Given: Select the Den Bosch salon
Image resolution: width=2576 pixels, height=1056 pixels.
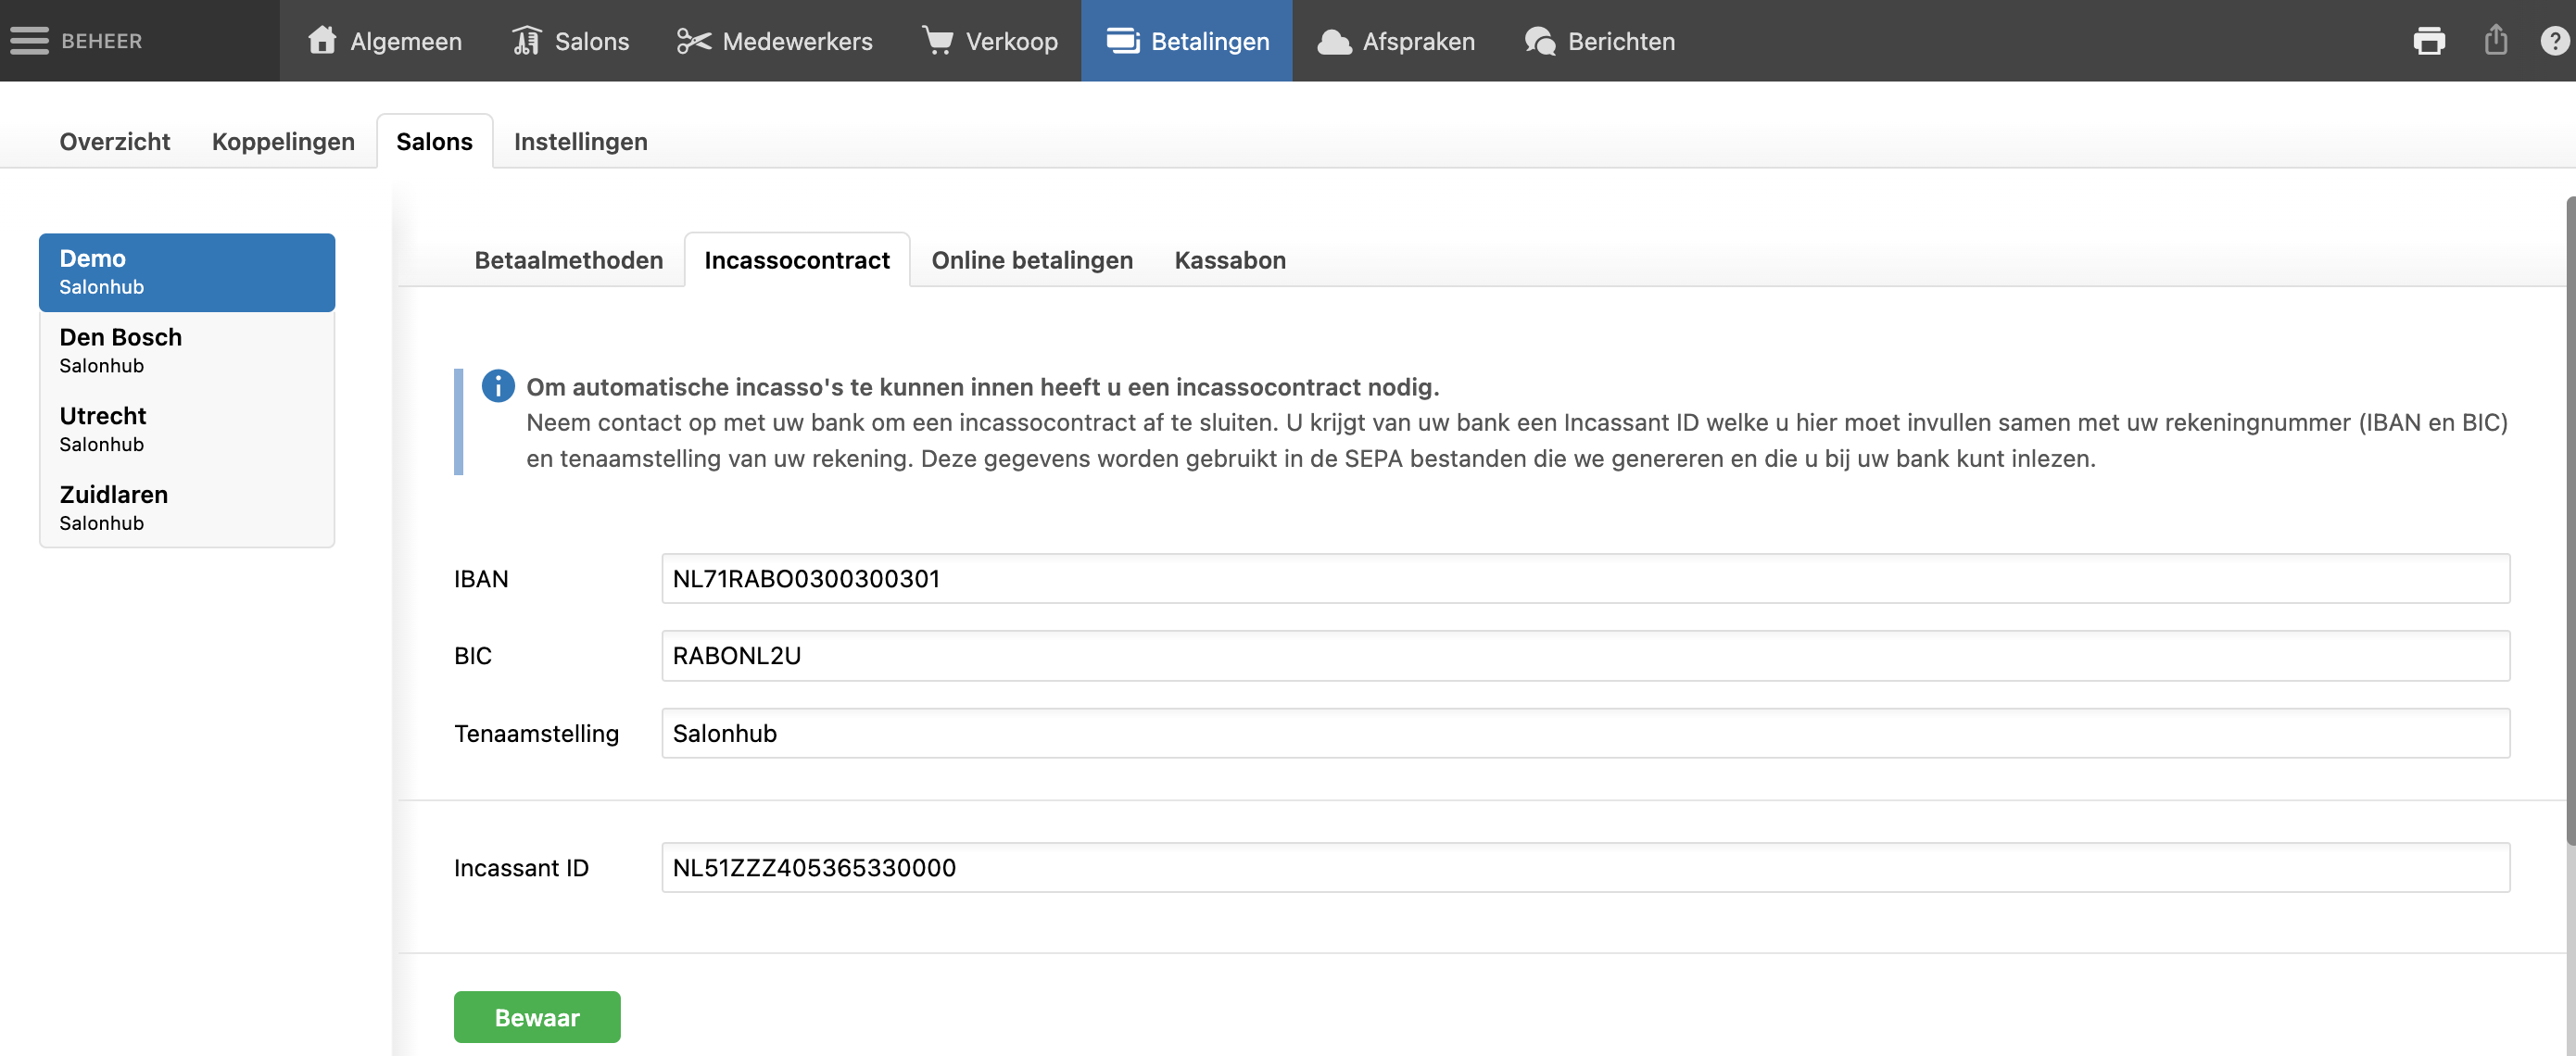Looking at the screenshot, I should [x=187, y=350].
